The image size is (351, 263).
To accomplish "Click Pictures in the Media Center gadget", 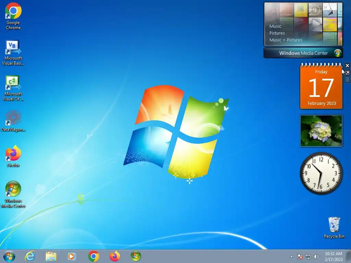I will point(277,33).
